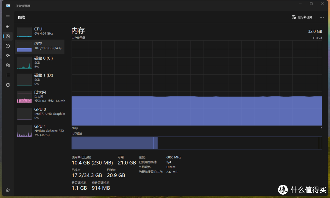Click the 21.0 GB available value
The height and width of the screenshot is (198, 330).
127,163
